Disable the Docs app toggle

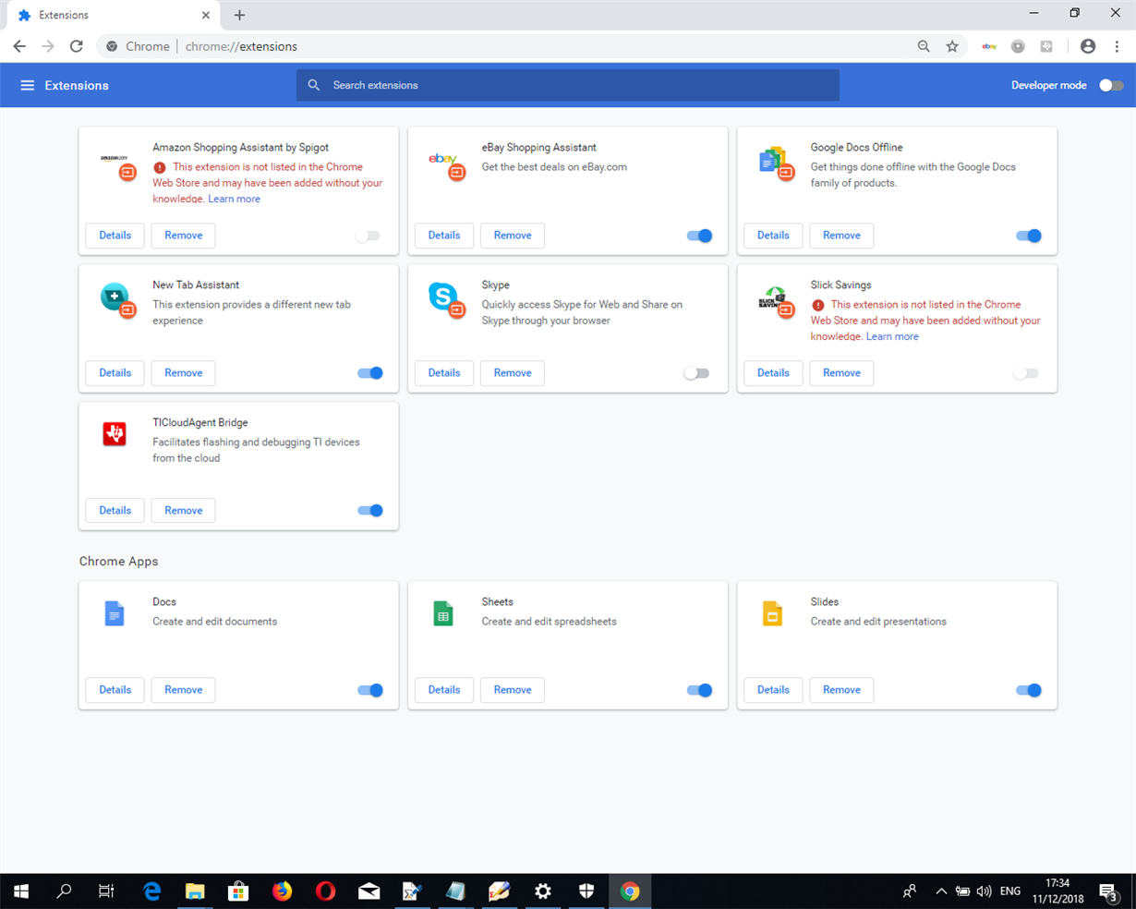coord(370,690)
